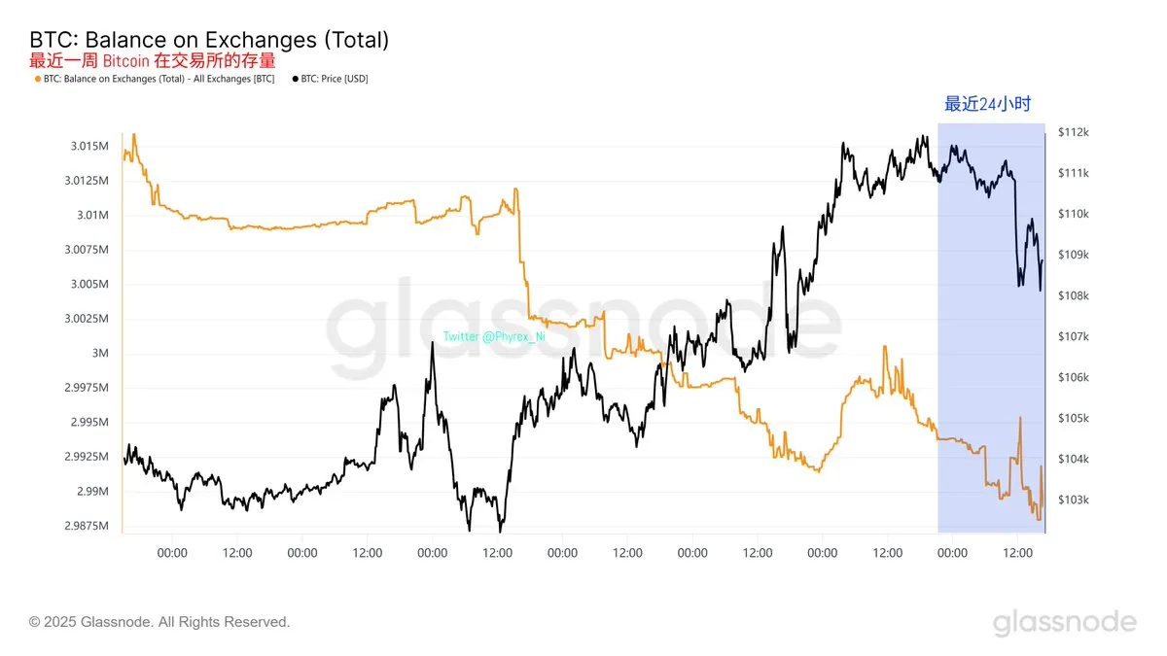This screenshot has height=656, width=1167.
Task: Click the first 00:00 time axis label
Action: 172,553
